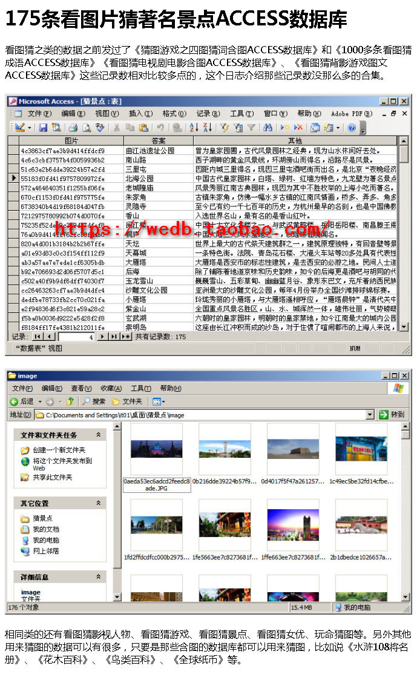Run the Spelling check icon
417x683 pixels.
100,127
